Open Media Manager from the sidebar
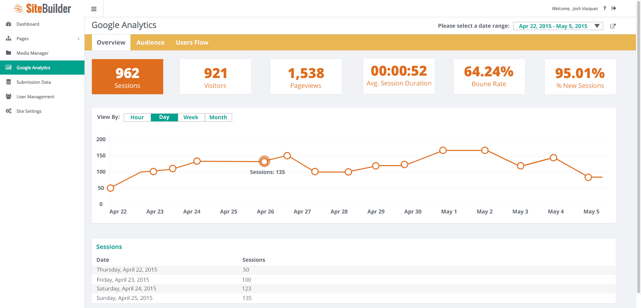Image resolution: width=641 pixels, height=308 pixels. [x=42, y=53]
